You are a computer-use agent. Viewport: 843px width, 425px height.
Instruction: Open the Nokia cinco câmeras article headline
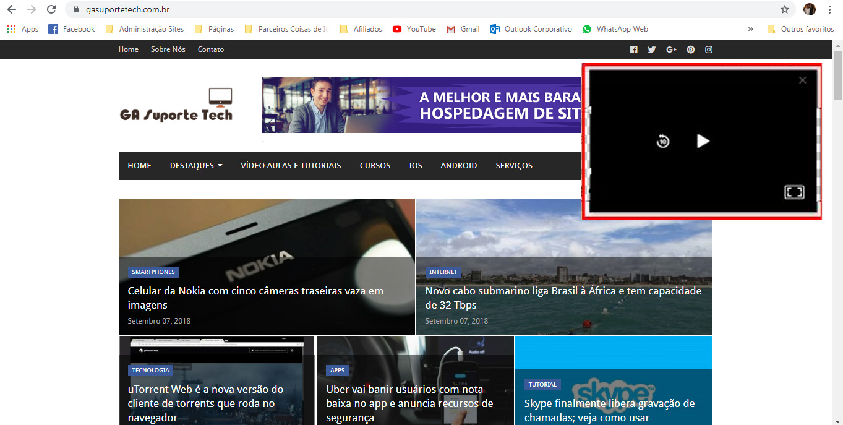point(255,298)
